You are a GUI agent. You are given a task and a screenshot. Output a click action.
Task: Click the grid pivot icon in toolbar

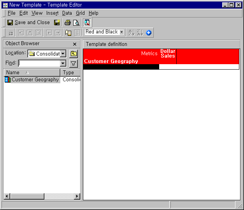pos(11,33)
